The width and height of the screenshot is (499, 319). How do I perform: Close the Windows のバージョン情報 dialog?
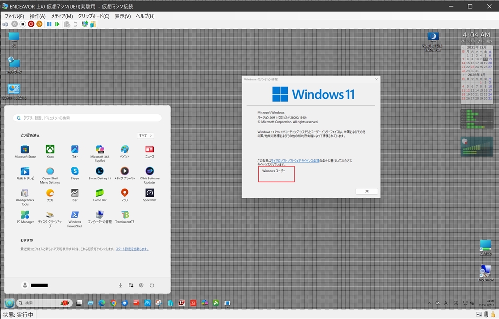(376, 80)
